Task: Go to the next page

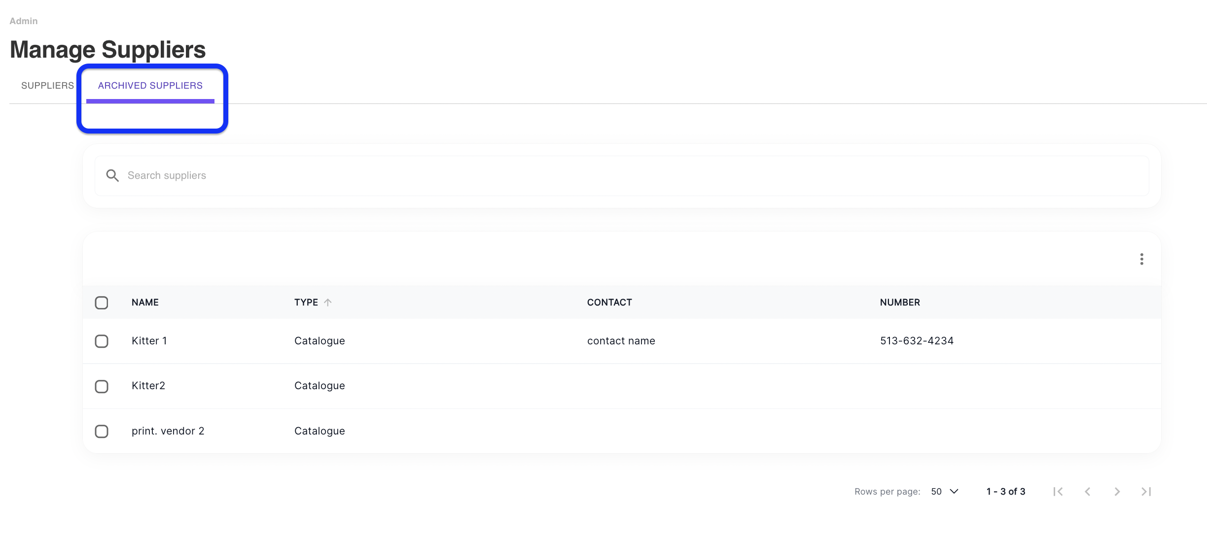Action: [1117, 492]
